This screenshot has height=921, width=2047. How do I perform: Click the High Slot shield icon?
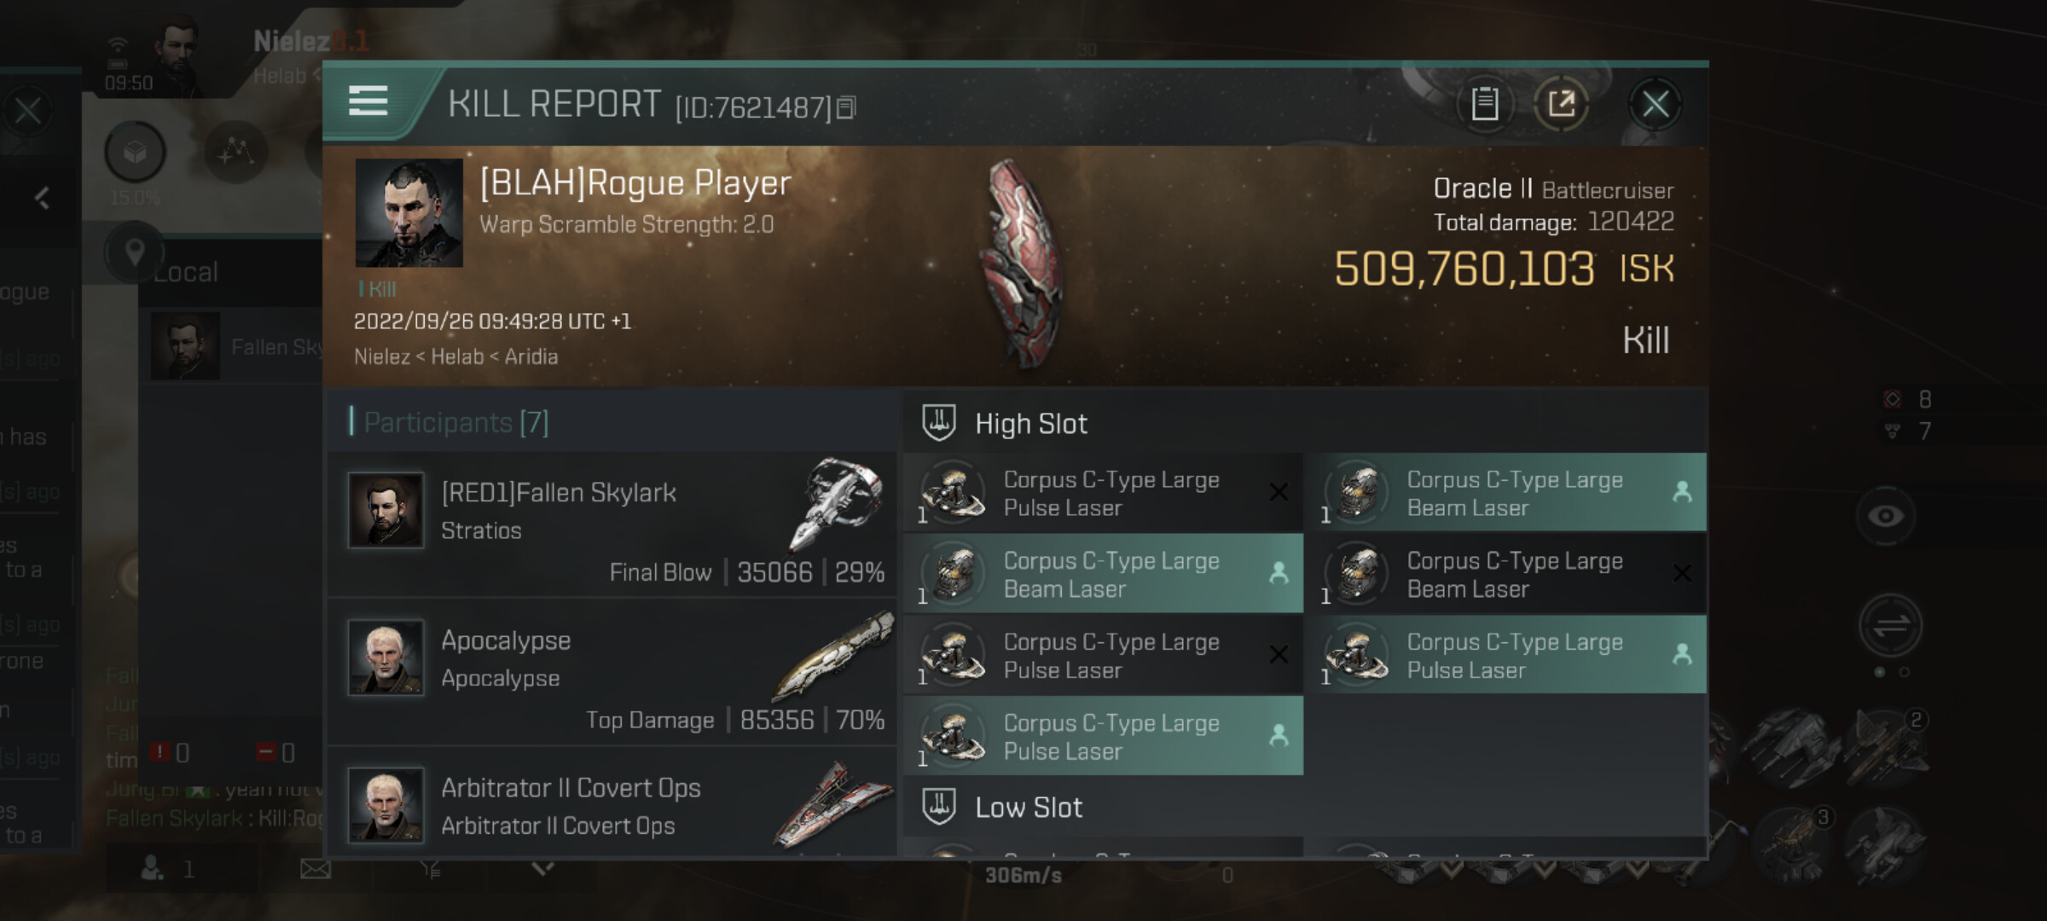click(939, 423)
